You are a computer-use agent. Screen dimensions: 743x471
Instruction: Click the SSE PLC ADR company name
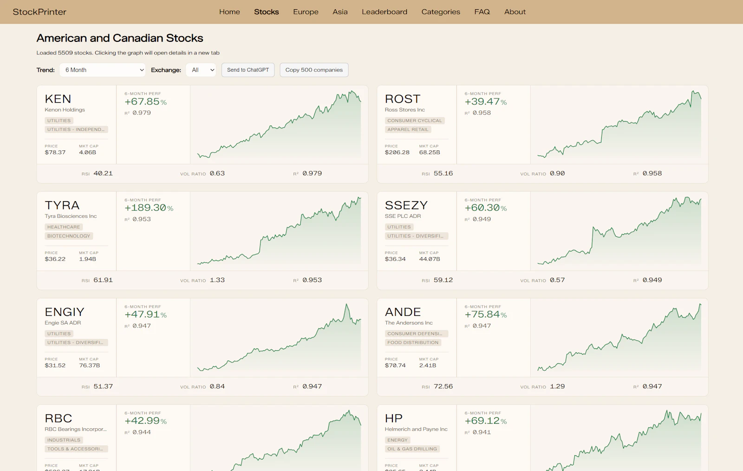(403, 216)
